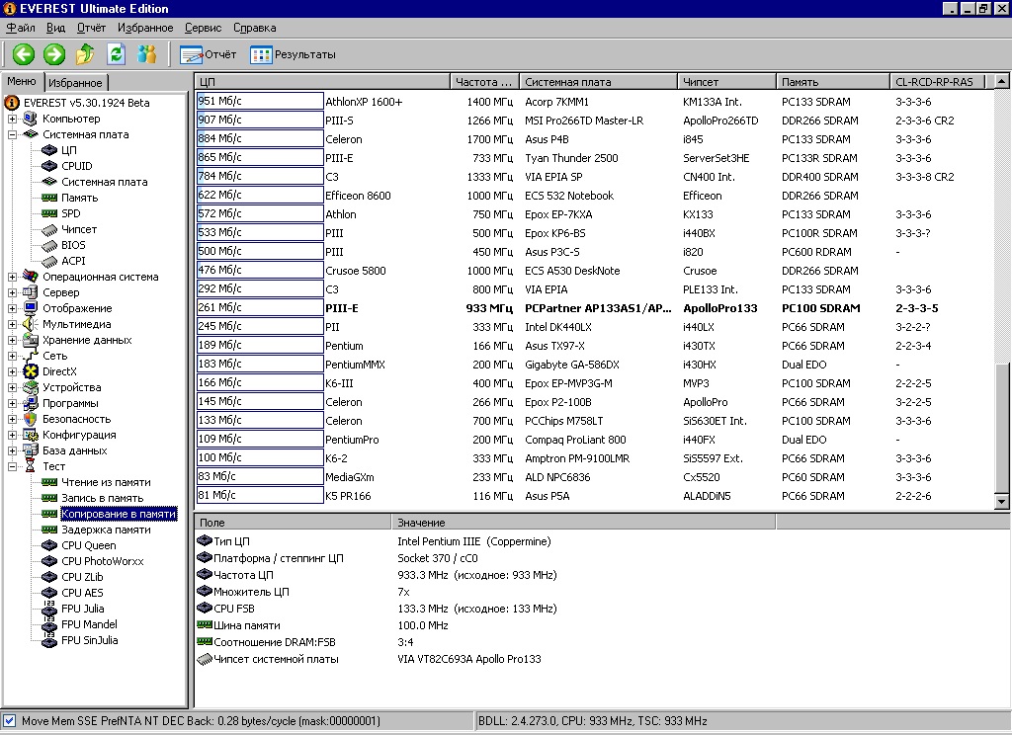Click the Up level toolbar icon

point(86,54)
